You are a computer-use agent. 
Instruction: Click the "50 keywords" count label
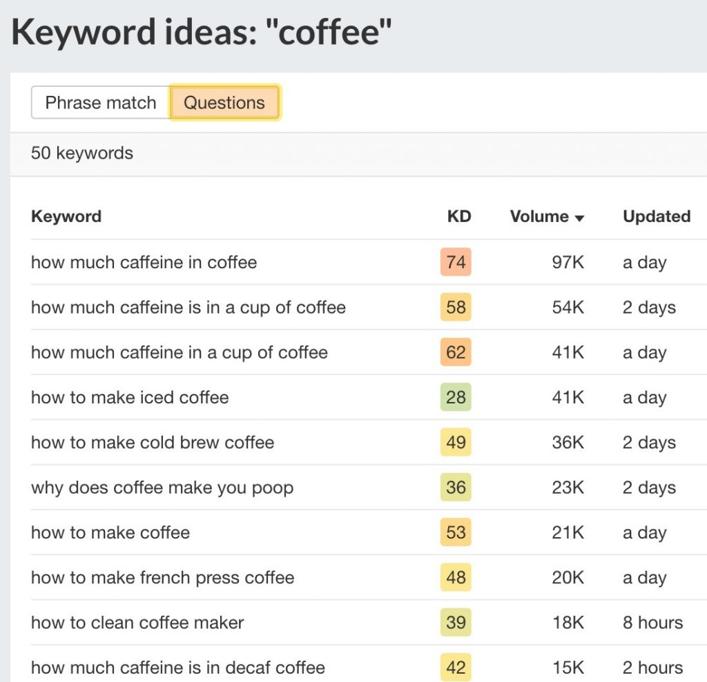tap(81, 153)
